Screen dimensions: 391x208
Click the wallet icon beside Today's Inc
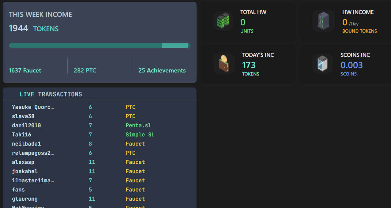224,64
